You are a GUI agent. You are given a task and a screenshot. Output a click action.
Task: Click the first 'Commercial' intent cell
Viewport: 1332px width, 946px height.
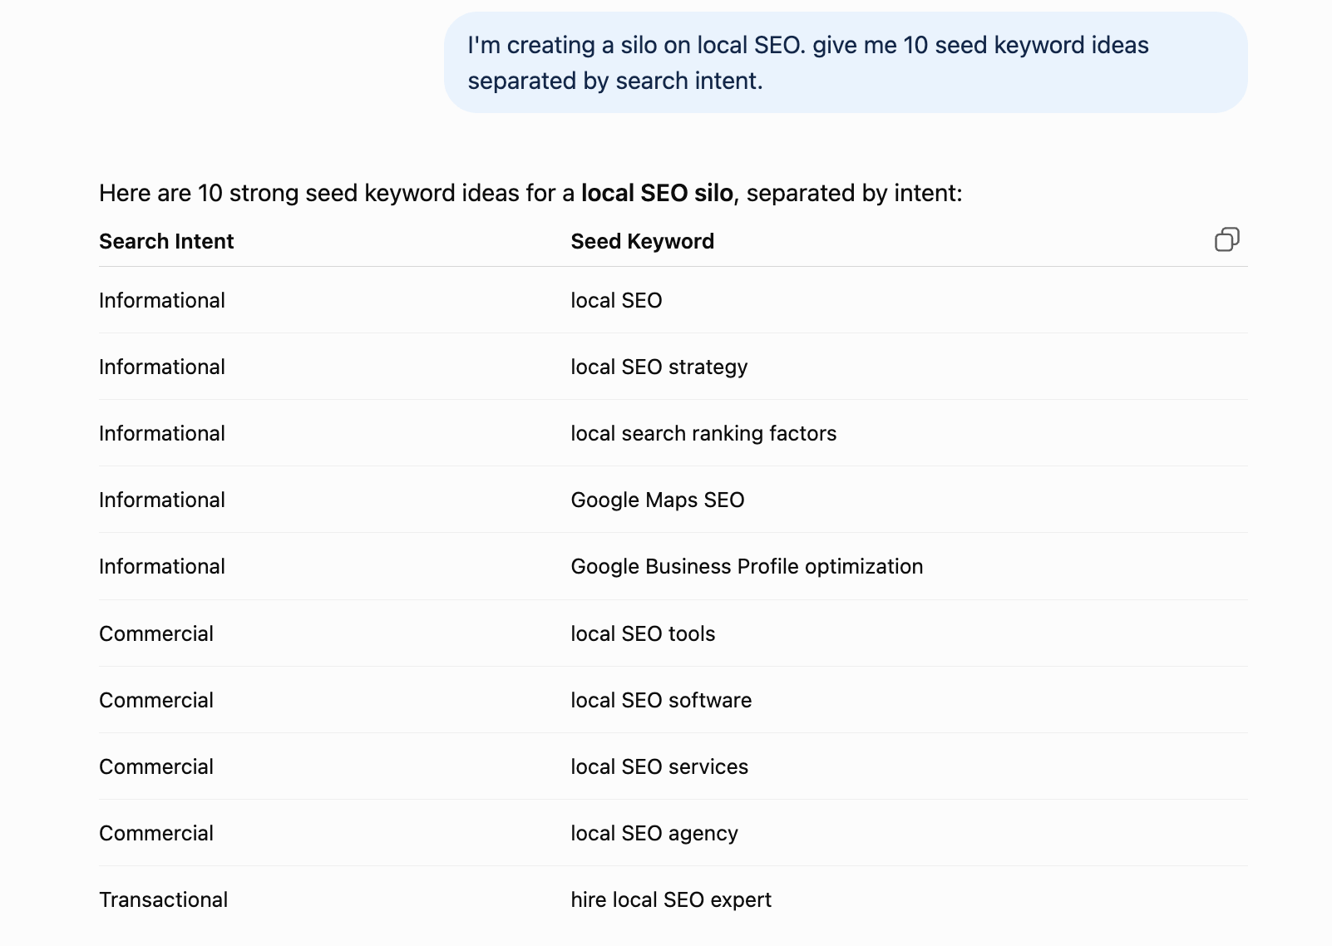[156, 633]
